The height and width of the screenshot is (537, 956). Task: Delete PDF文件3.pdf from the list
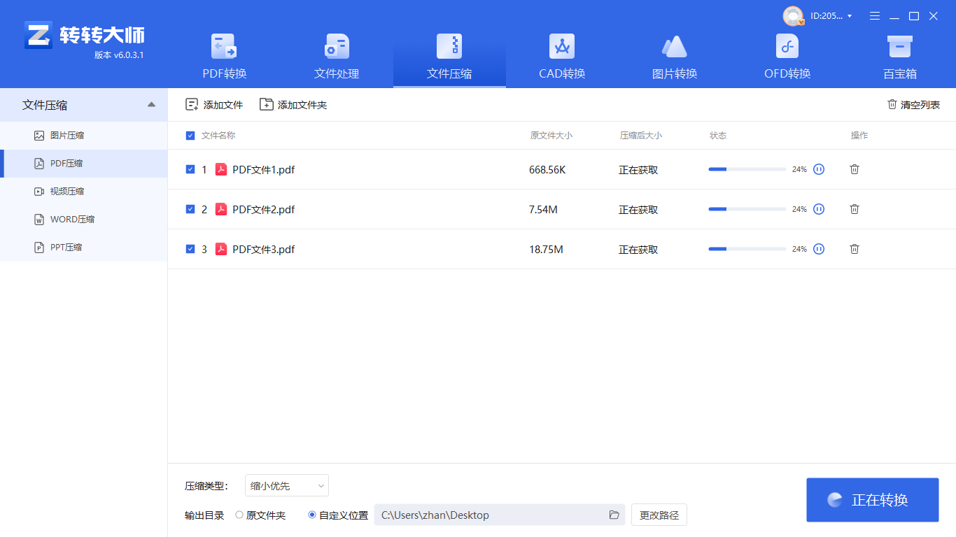[855, 249]
